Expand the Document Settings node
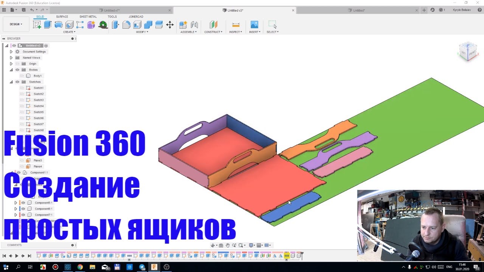 (11, 52)
